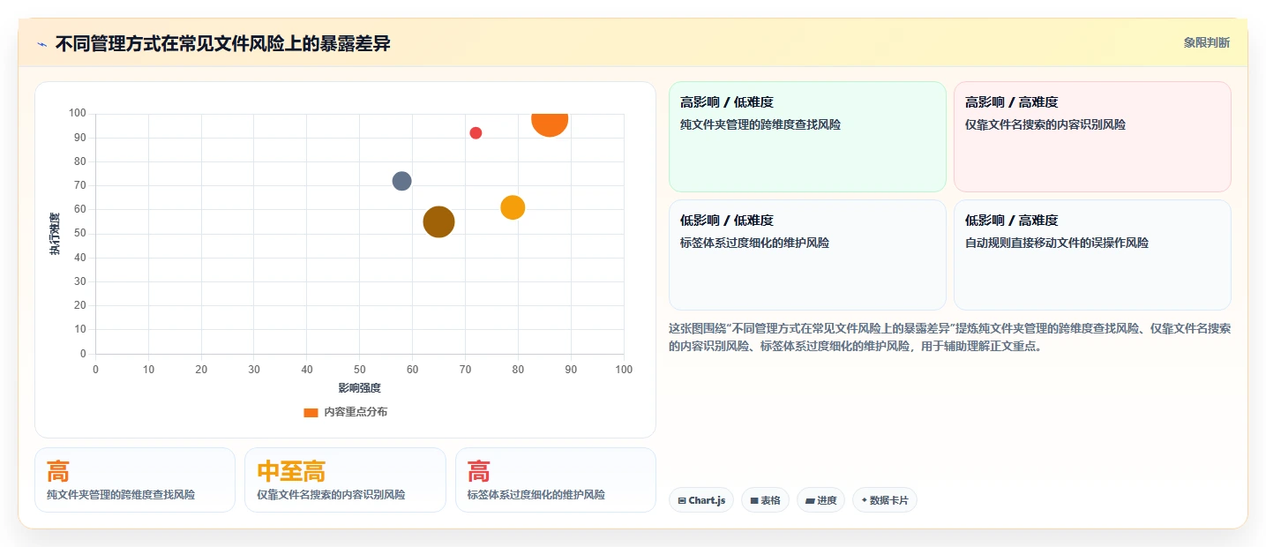
Task: Click the yellow-orange bubble in the chart
Action: point(513,208)
